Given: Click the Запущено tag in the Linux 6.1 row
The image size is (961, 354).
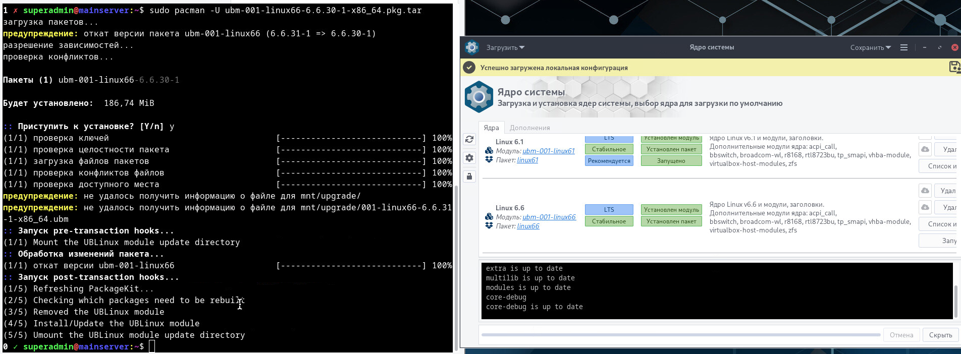Looking at the screenshot, I should [x=671, y=161].
